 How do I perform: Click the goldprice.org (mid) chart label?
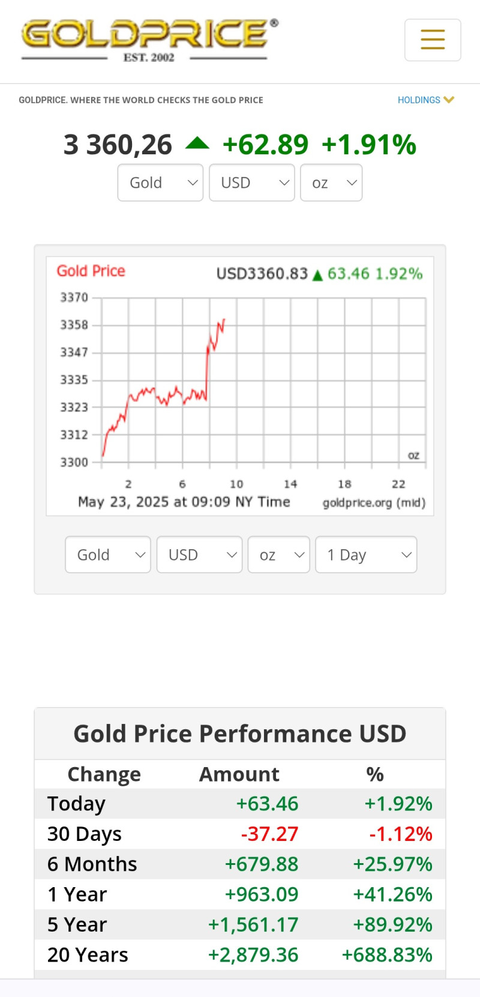pyautogui.click(x=374, y=503)
